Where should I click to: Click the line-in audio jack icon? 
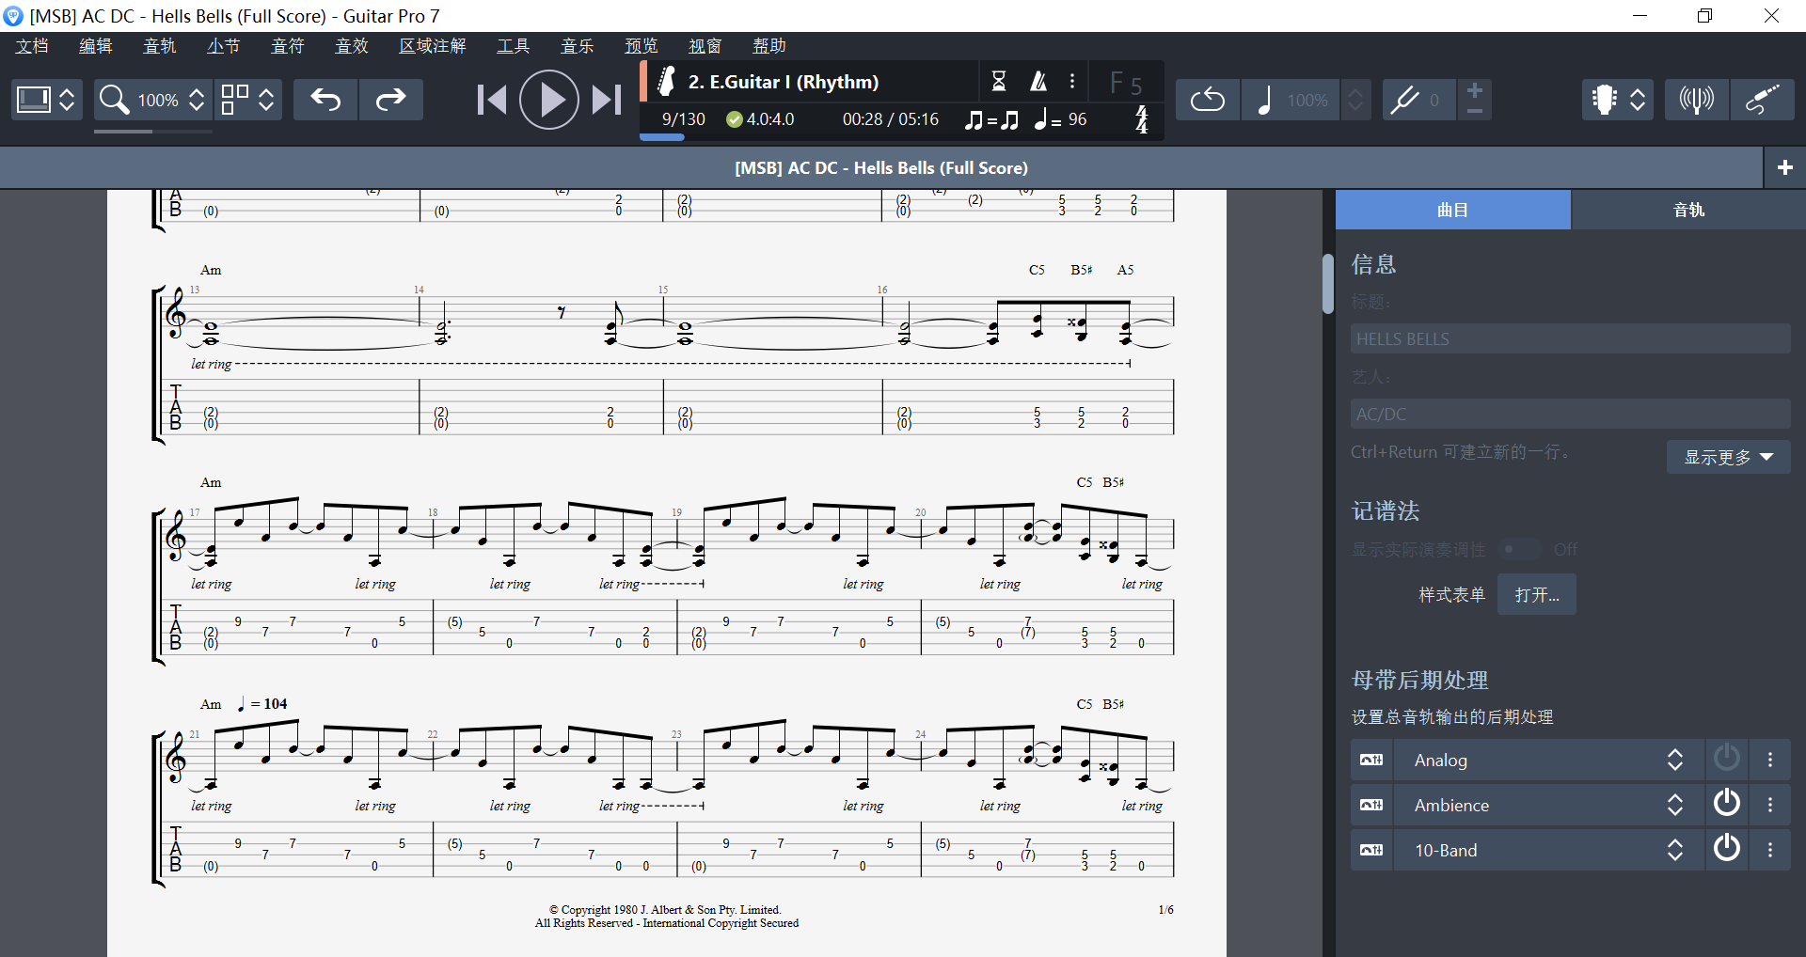1764,99
